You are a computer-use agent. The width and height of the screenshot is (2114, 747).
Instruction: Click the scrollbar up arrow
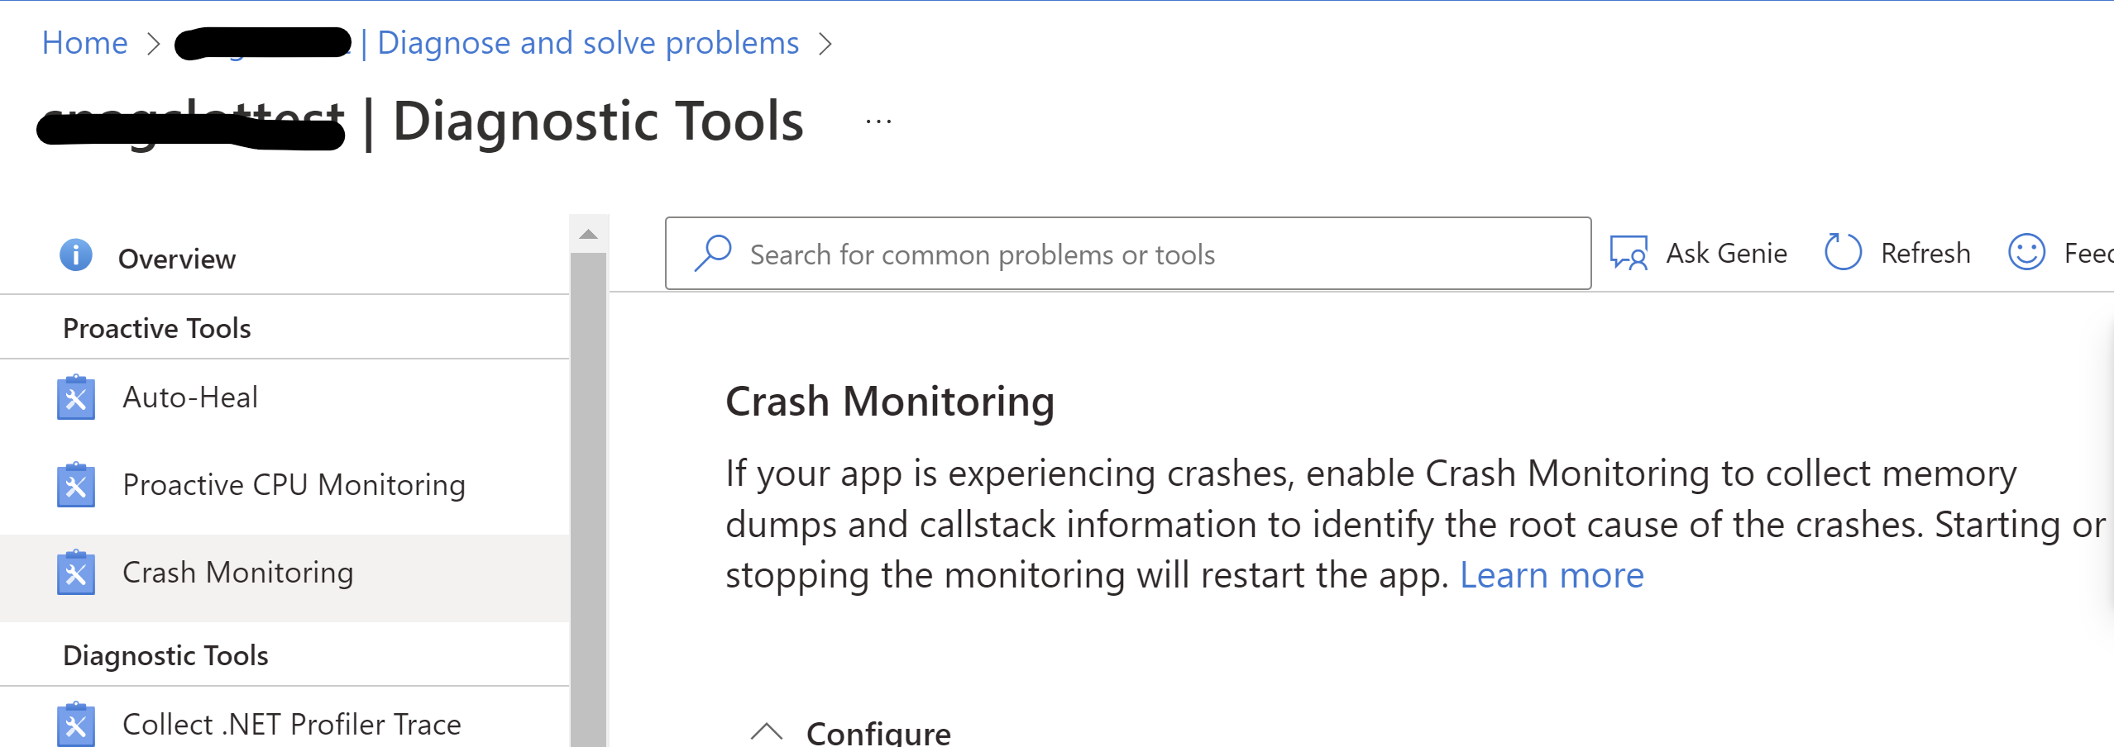pyautogui.click(x=588, y=232)
